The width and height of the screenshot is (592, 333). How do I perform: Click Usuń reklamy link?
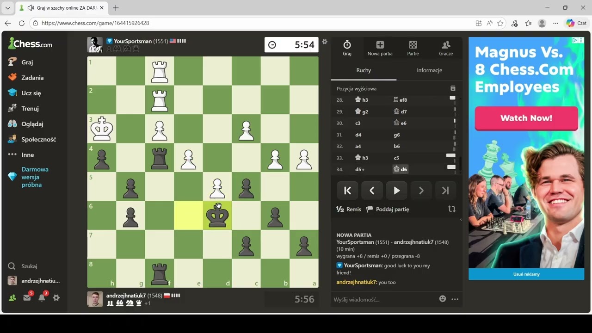[x=526, y=274]
